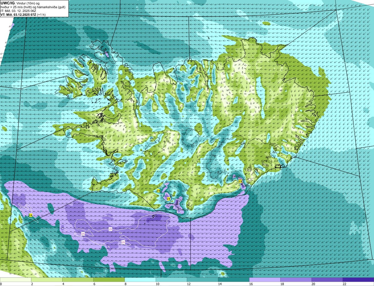The image size is (374, 286).
Task: Click the legend scale value "18"
Action: click(x=282, y=284)
